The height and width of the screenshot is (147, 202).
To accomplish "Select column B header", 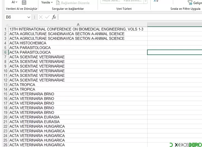I will pos(175,24).
